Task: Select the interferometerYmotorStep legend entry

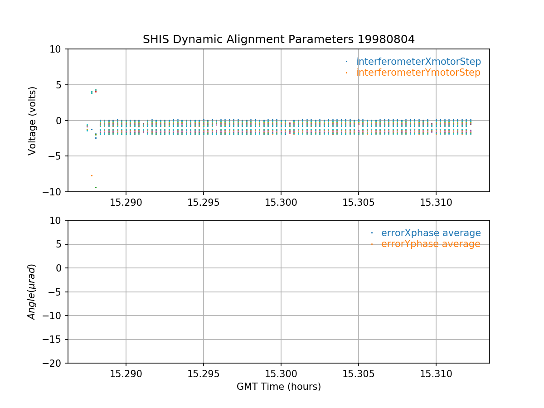Action: click(418, 73)
